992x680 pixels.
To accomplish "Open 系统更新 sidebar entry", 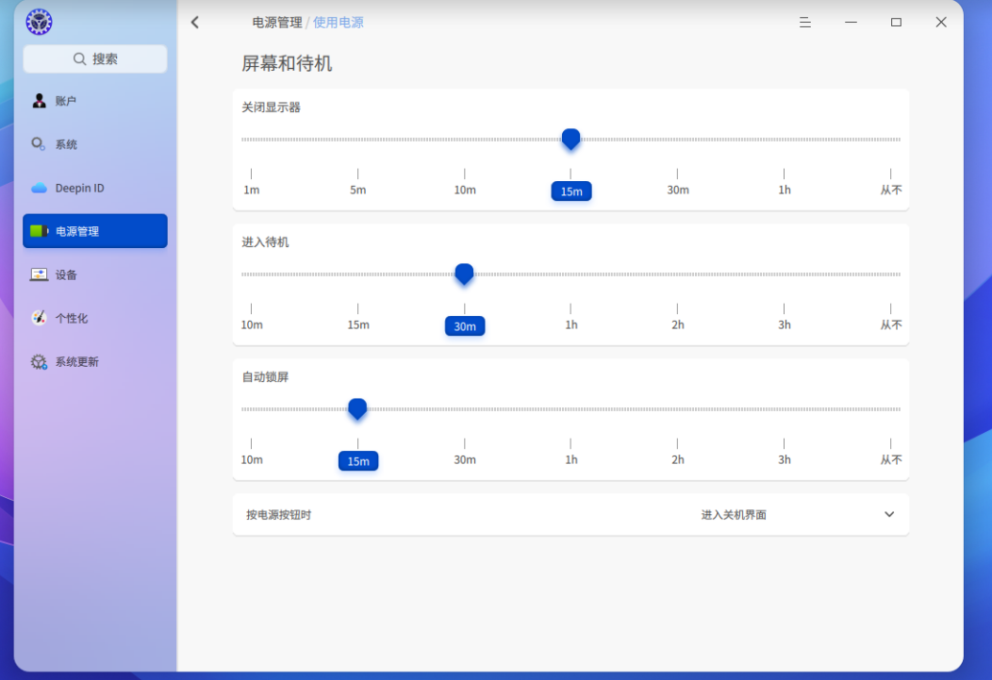I will 95,362.
